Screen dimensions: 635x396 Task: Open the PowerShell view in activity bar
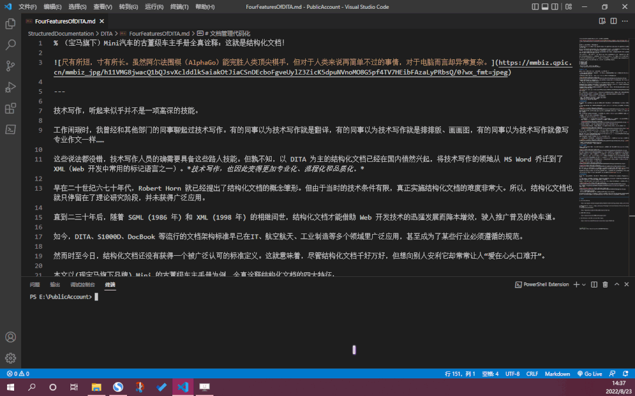(x=11, y=129)
